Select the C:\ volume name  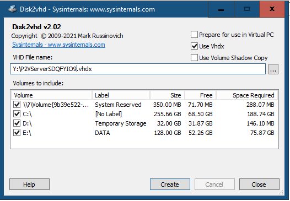[x=27, y=114]
